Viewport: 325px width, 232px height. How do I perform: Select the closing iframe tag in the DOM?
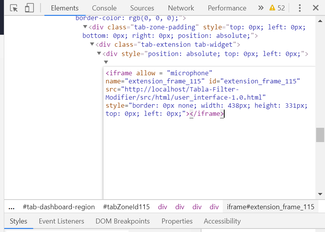pyautogui.click(x=207, y=113)
